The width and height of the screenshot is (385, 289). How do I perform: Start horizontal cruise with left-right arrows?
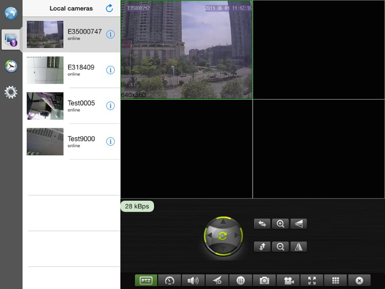tap(262, 224)
